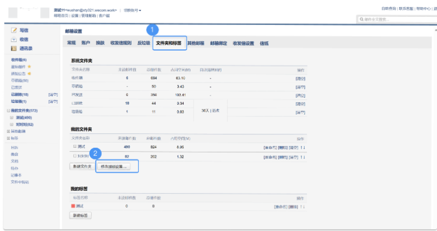
Task: Open the 信纸 stationery tab
Action: coord(264,43)
